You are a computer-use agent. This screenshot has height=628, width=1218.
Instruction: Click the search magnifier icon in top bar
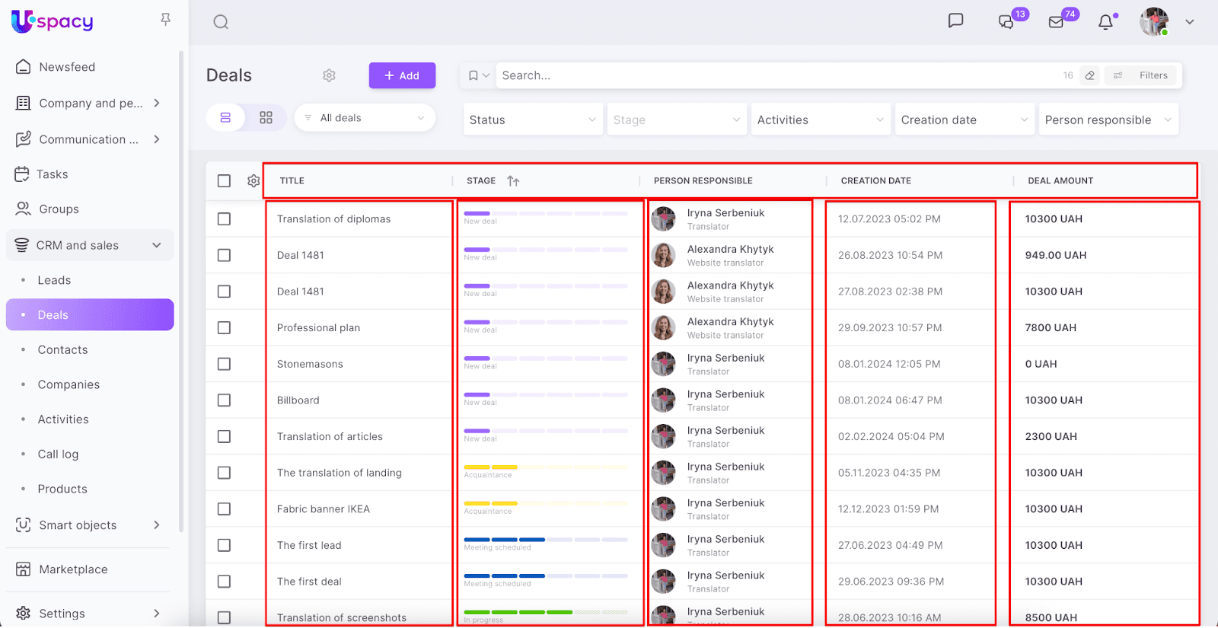pyautogui.click(x=221, y=22)
